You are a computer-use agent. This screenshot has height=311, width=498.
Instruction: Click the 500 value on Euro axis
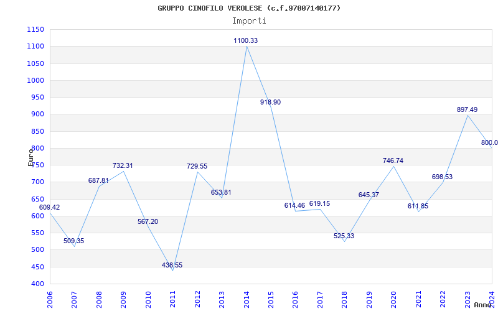[37, 250]
